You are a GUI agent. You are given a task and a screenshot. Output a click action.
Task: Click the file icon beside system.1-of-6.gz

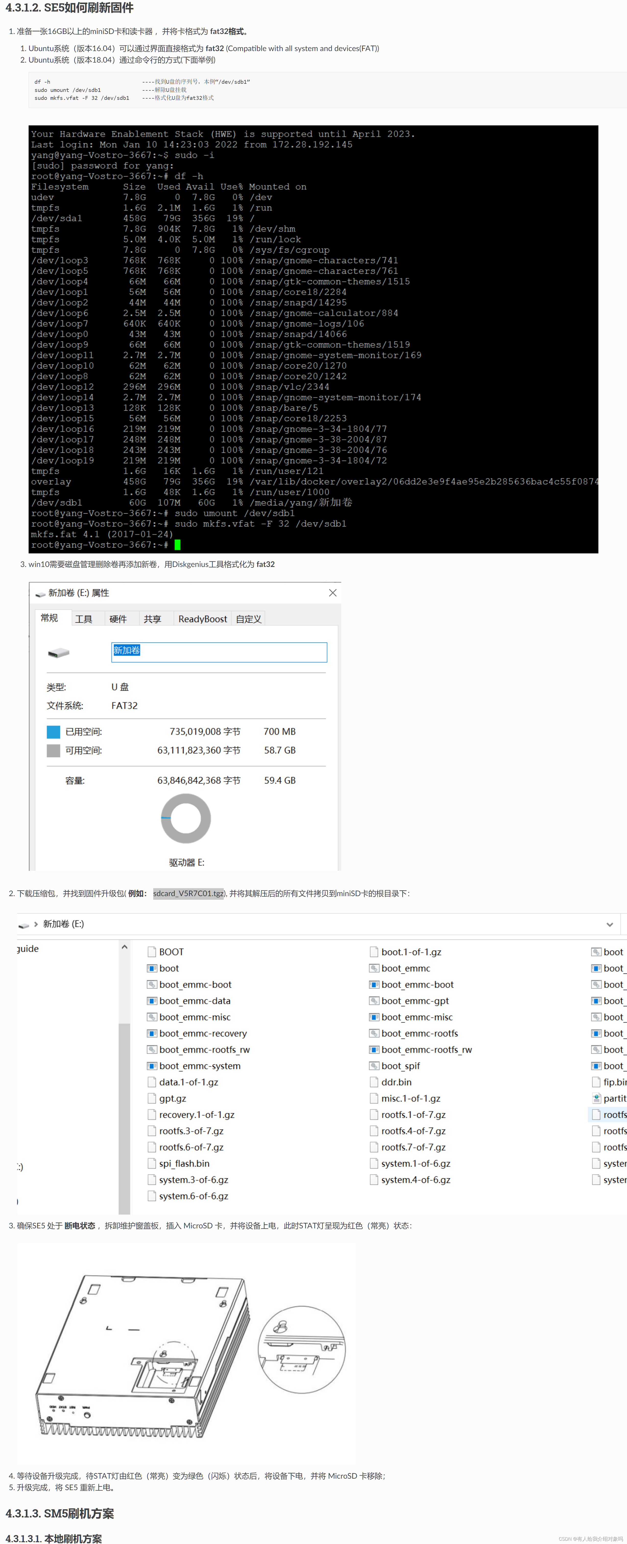(x=374, y=1163)
